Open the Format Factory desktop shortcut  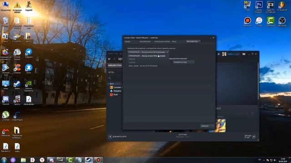[x=17, y=54]
